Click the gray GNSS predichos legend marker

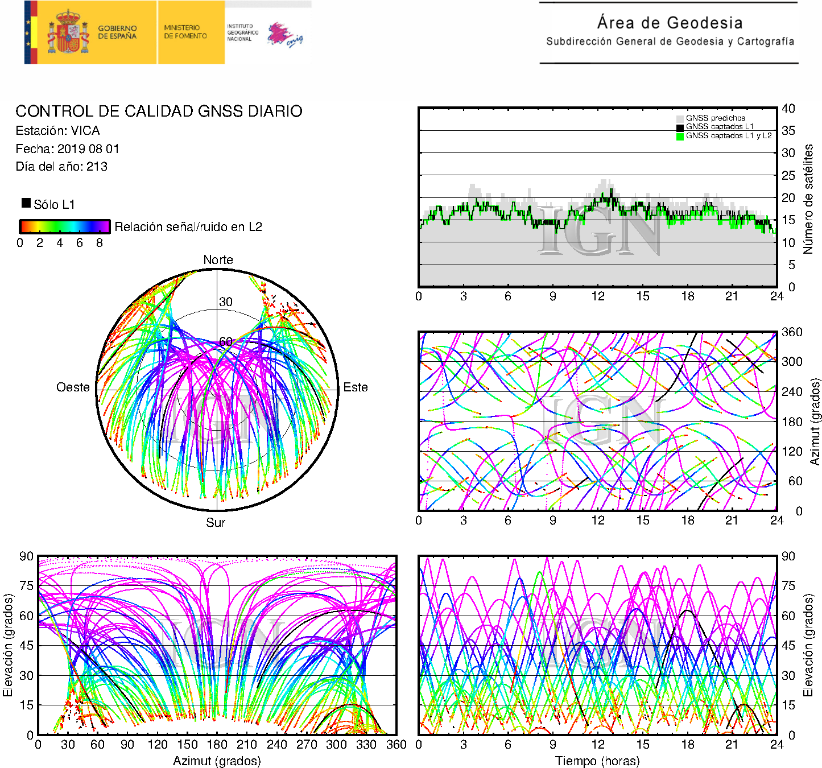680,118
